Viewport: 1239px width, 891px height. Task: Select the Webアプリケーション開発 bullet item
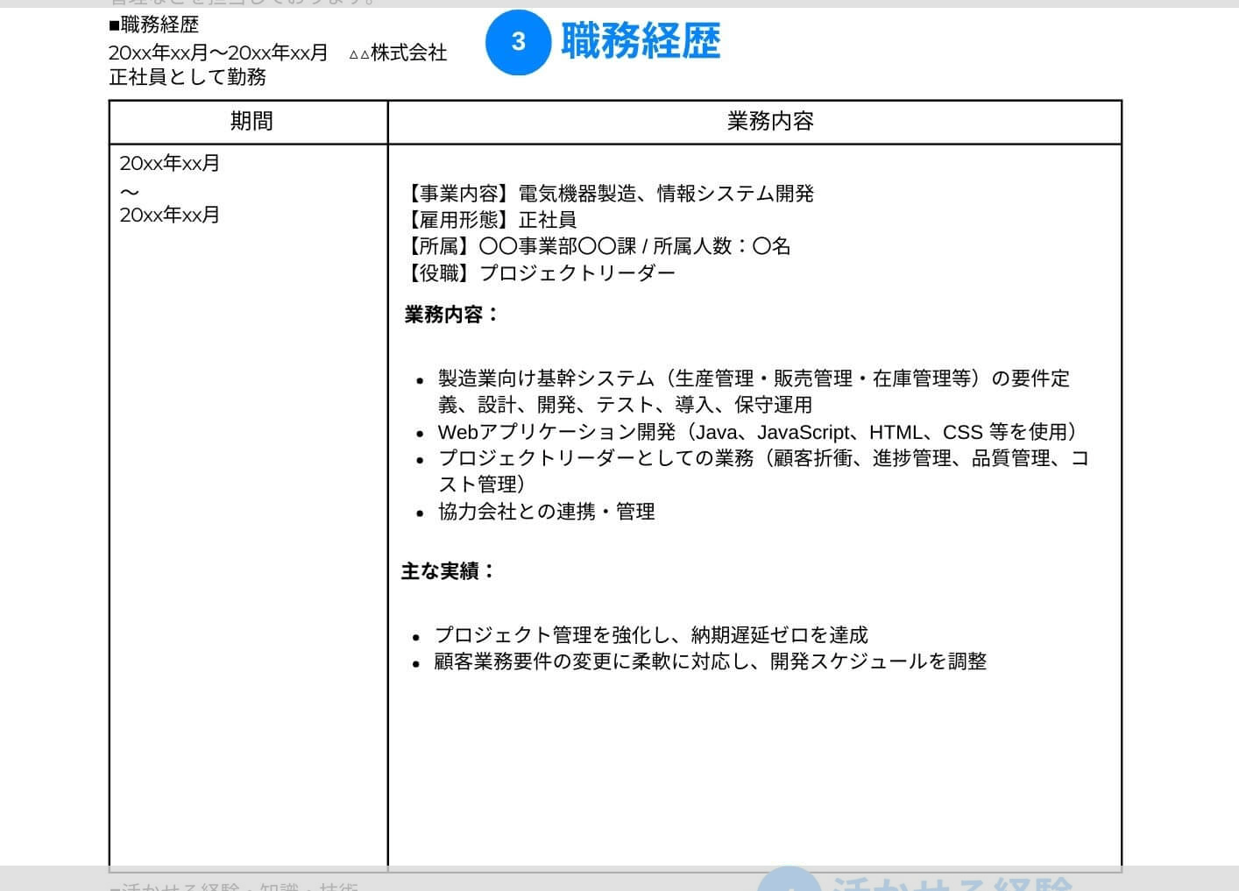pyautogui.click(x=758, y=432)
